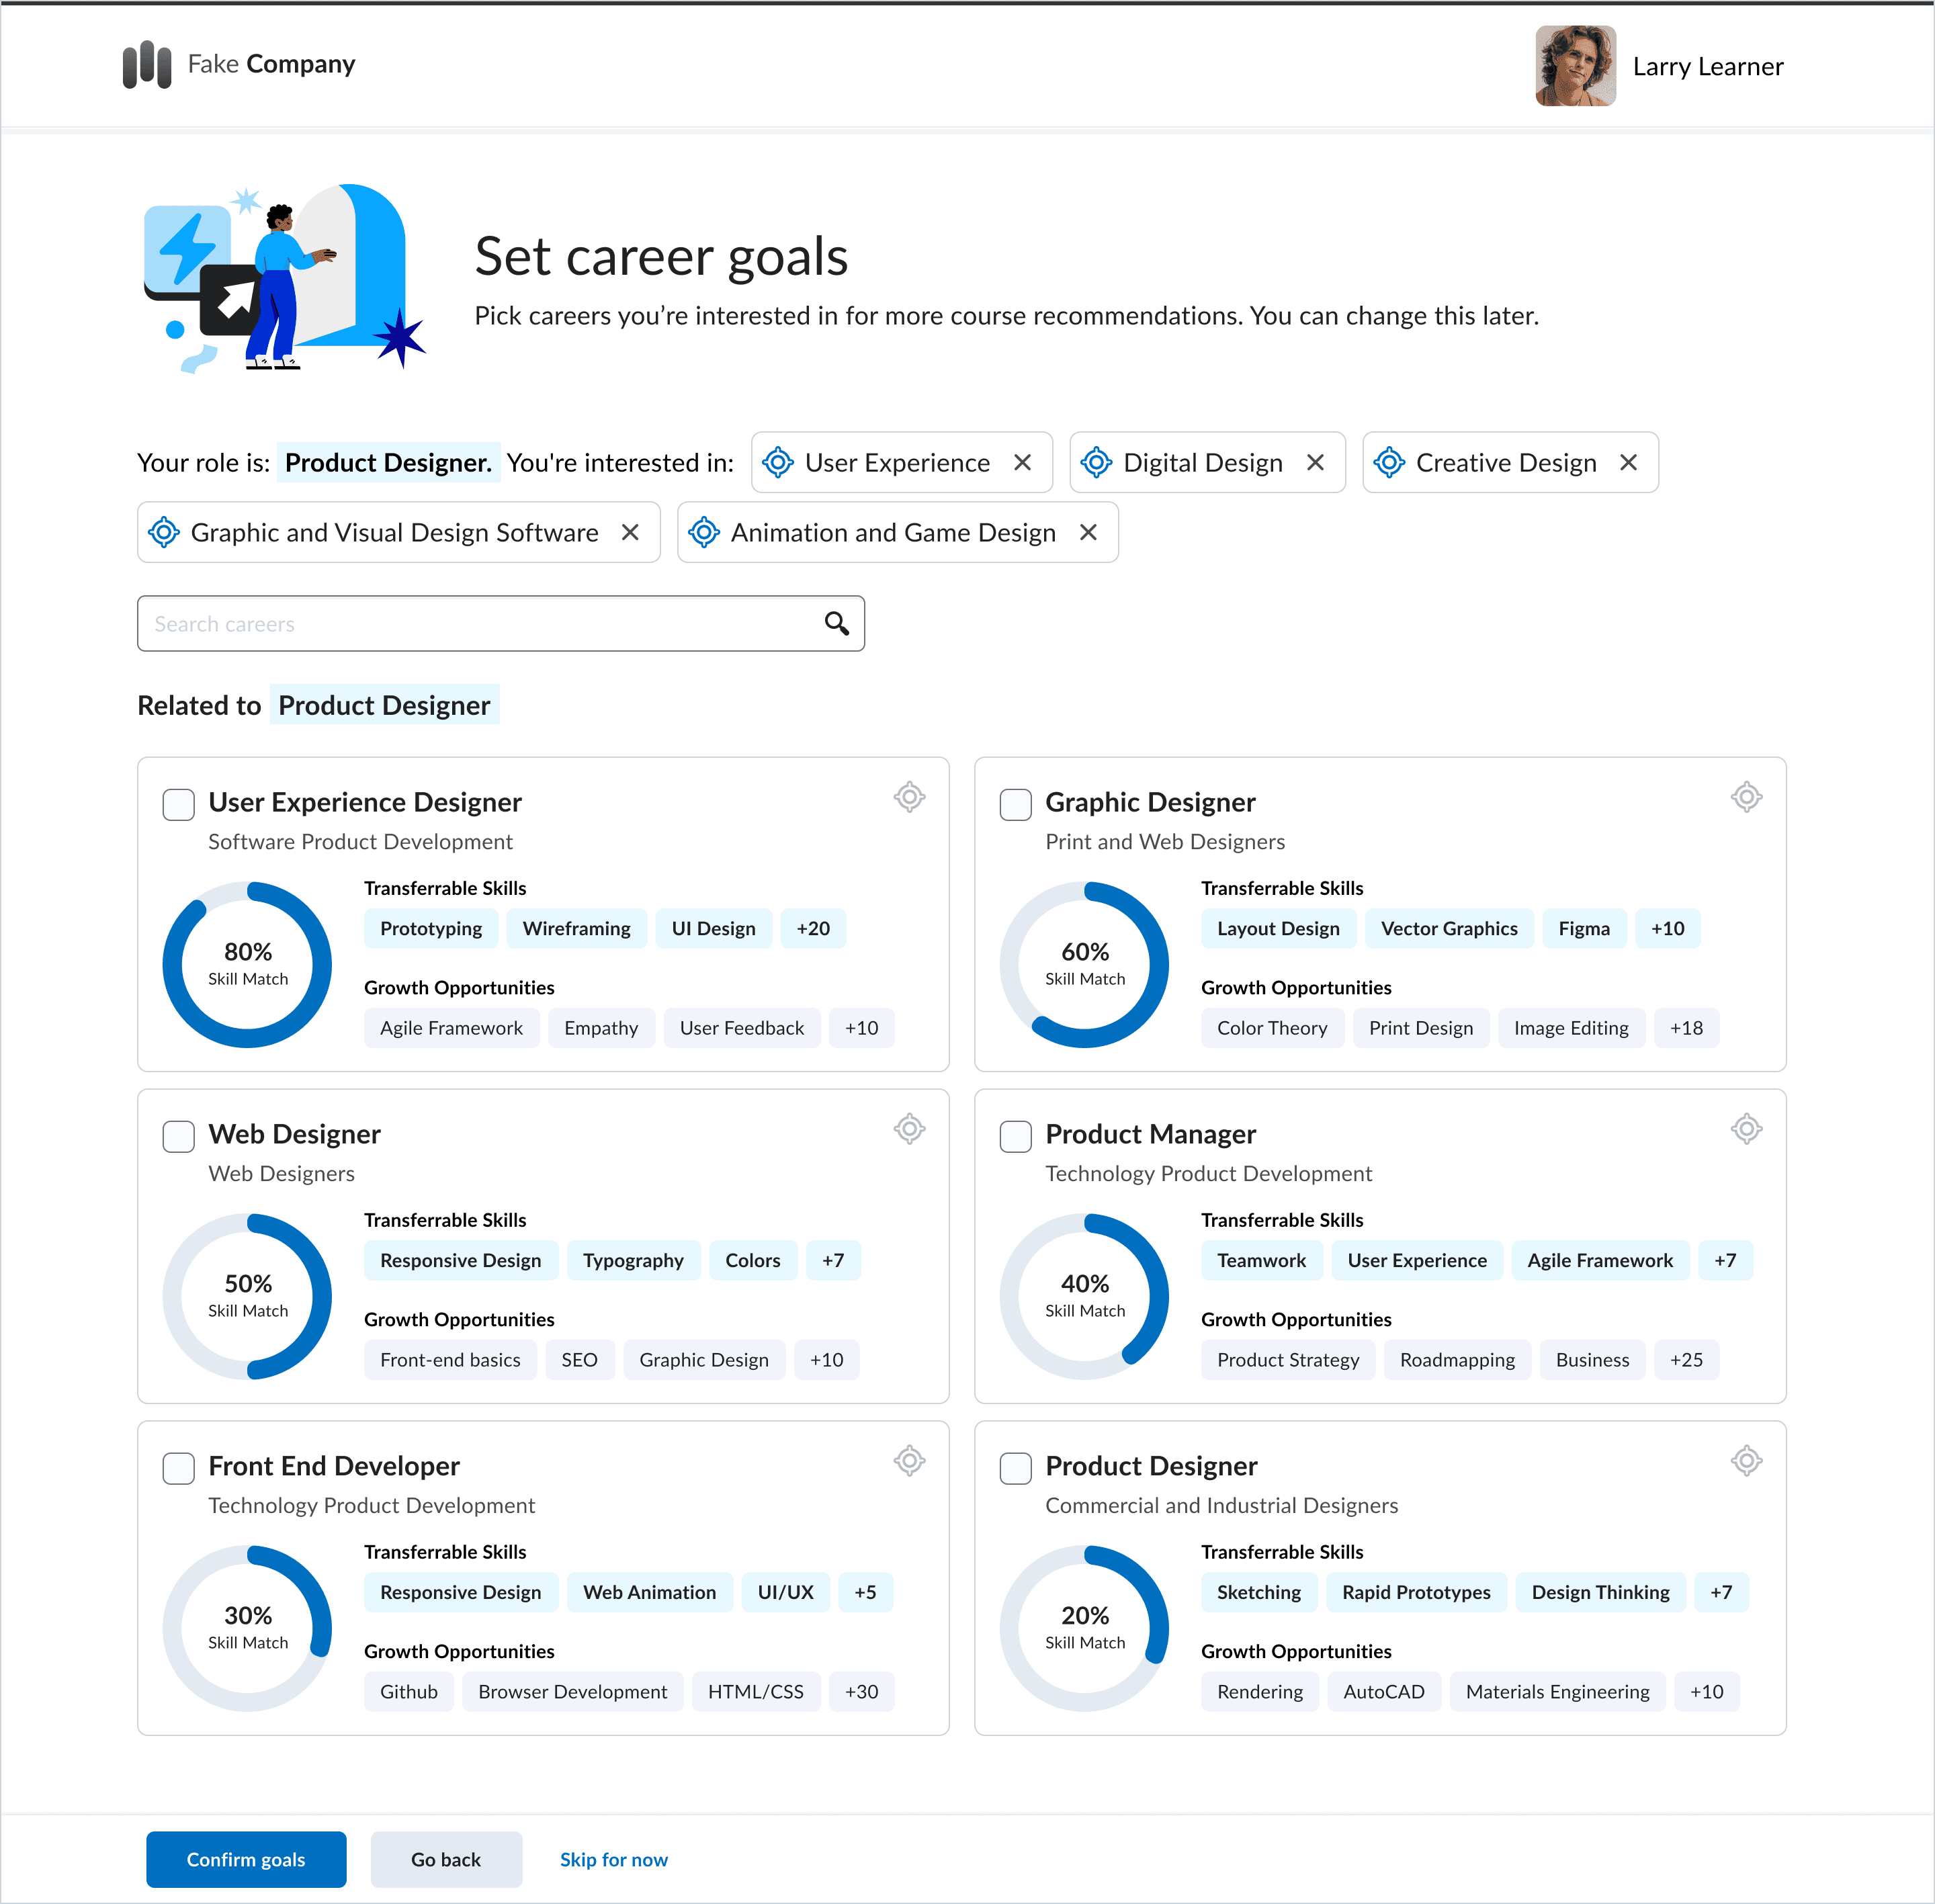
Task: Select the Web Designer checkbox
Action: (179, 1136)
